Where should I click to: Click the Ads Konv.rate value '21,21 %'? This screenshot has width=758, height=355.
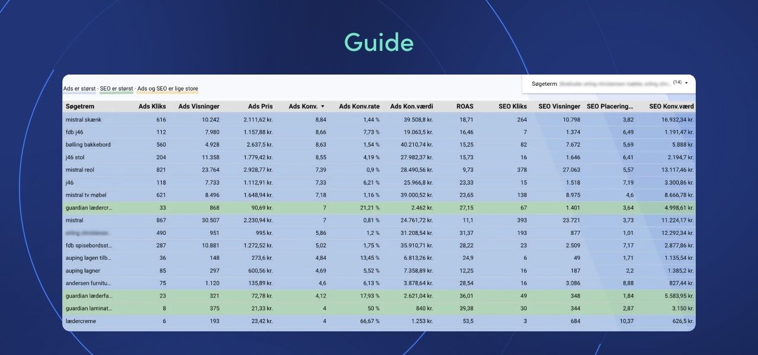[370, 208]
